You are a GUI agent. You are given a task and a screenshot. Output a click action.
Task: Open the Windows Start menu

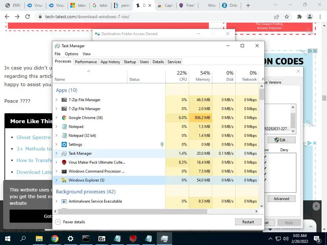click(8, 239)
